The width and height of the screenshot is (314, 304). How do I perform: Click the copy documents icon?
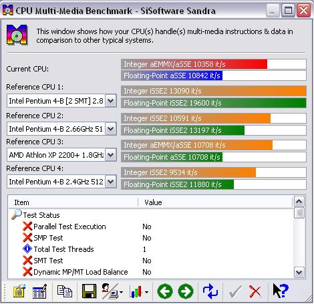tap(65, 291)
